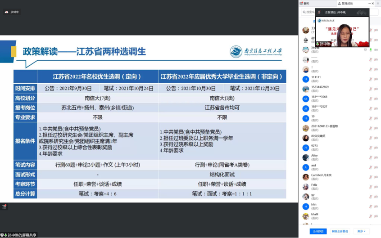The width and height of the screenshot is (381, 238).
Task: Click camera icon for member asd
Action: point(376,167)
